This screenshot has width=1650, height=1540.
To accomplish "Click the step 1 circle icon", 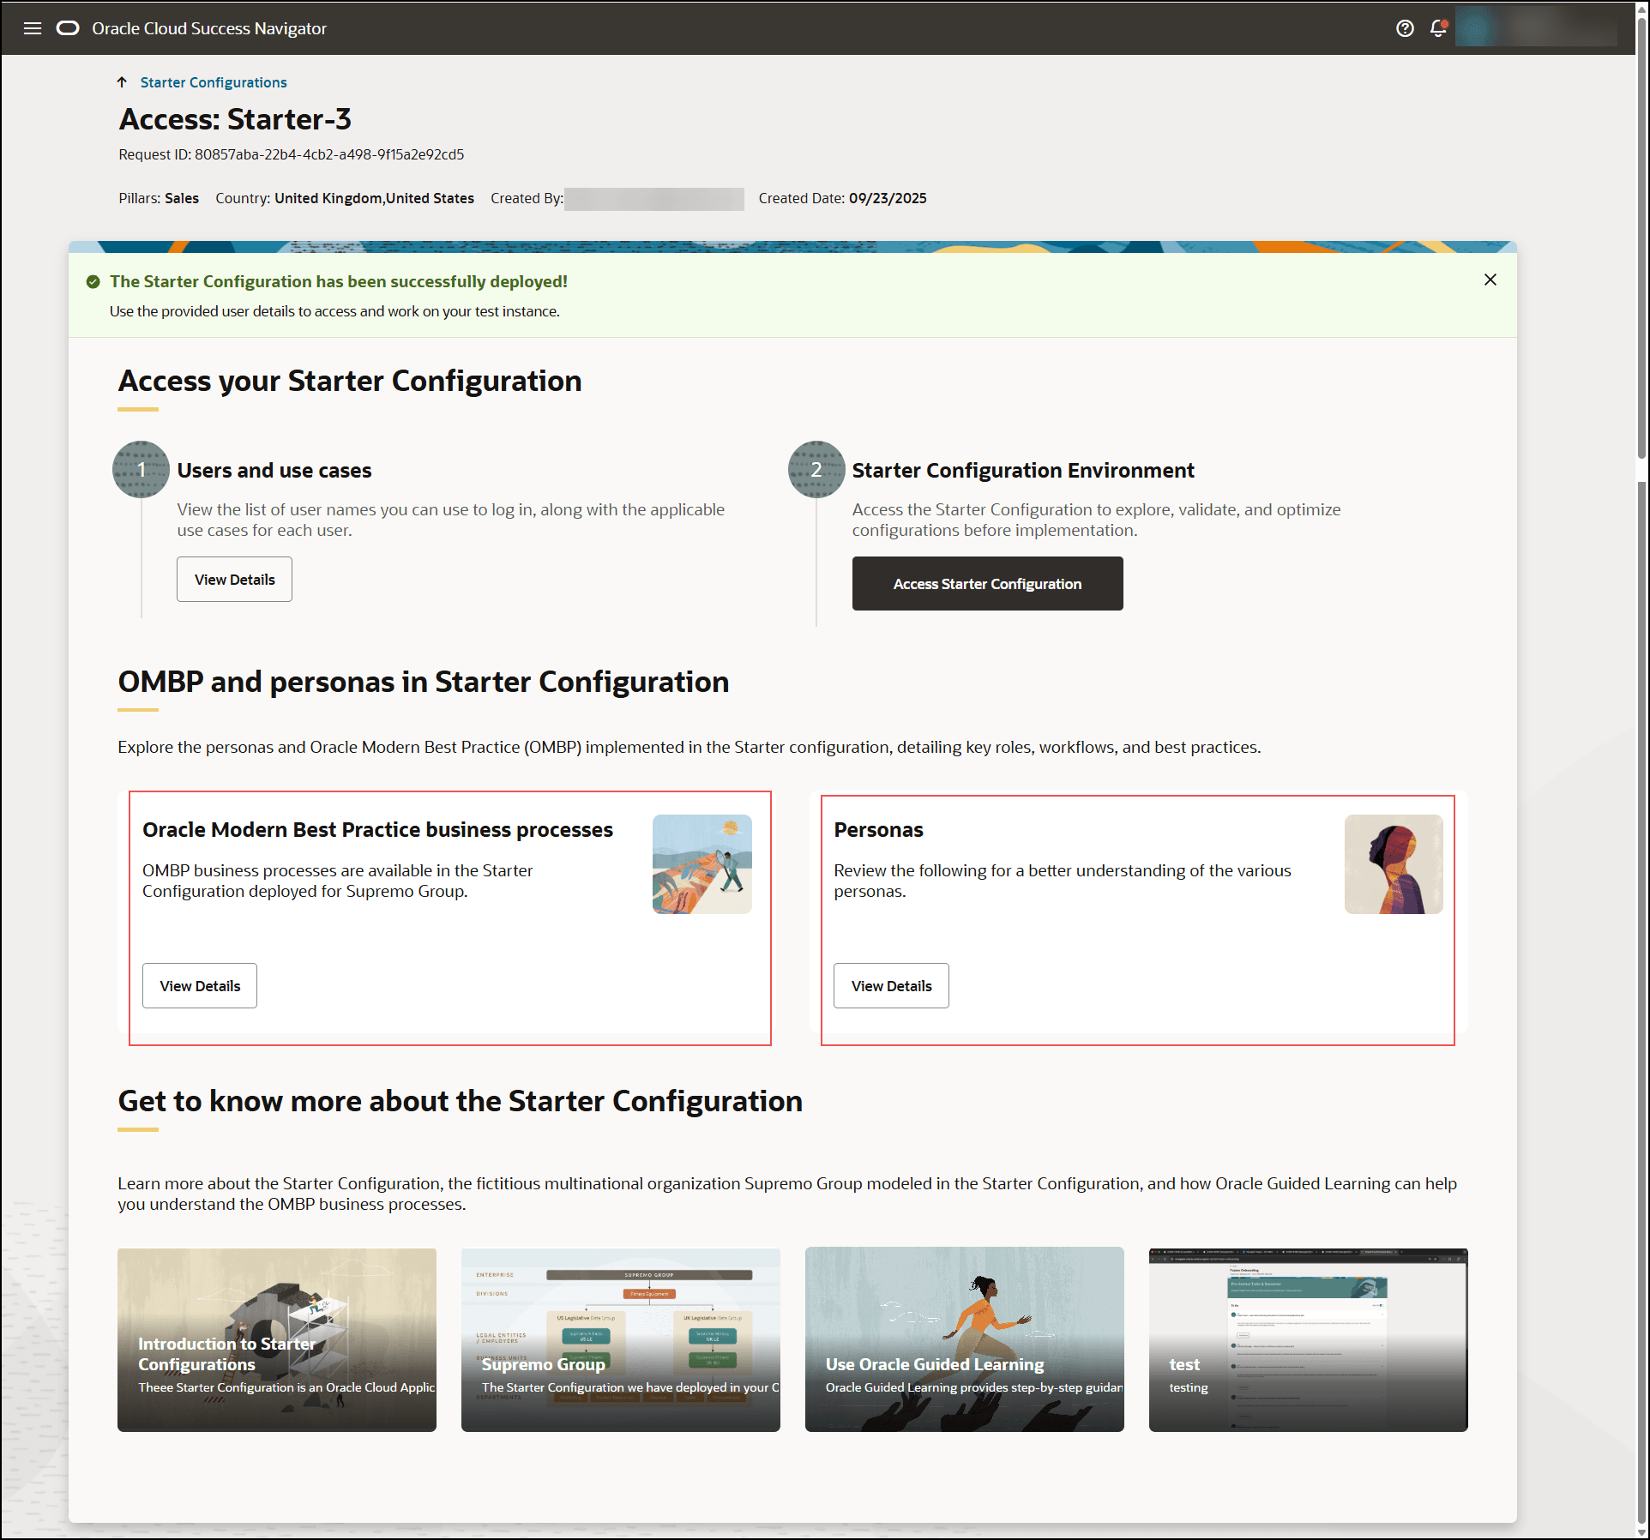I will (141, 469).
